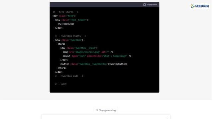Click the Stop generating button
This screenshot has height=119, width=213.
pos(106,110)
